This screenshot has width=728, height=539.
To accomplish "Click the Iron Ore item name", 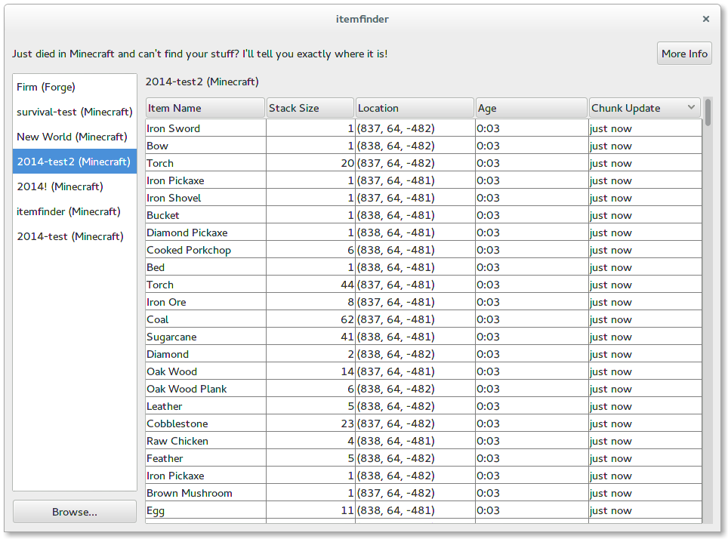I will point(166,302).
